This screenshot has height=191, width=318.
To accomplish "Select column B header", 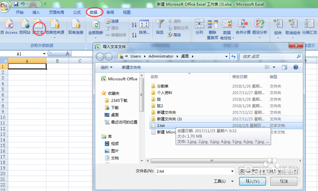I will coord(57,61).
